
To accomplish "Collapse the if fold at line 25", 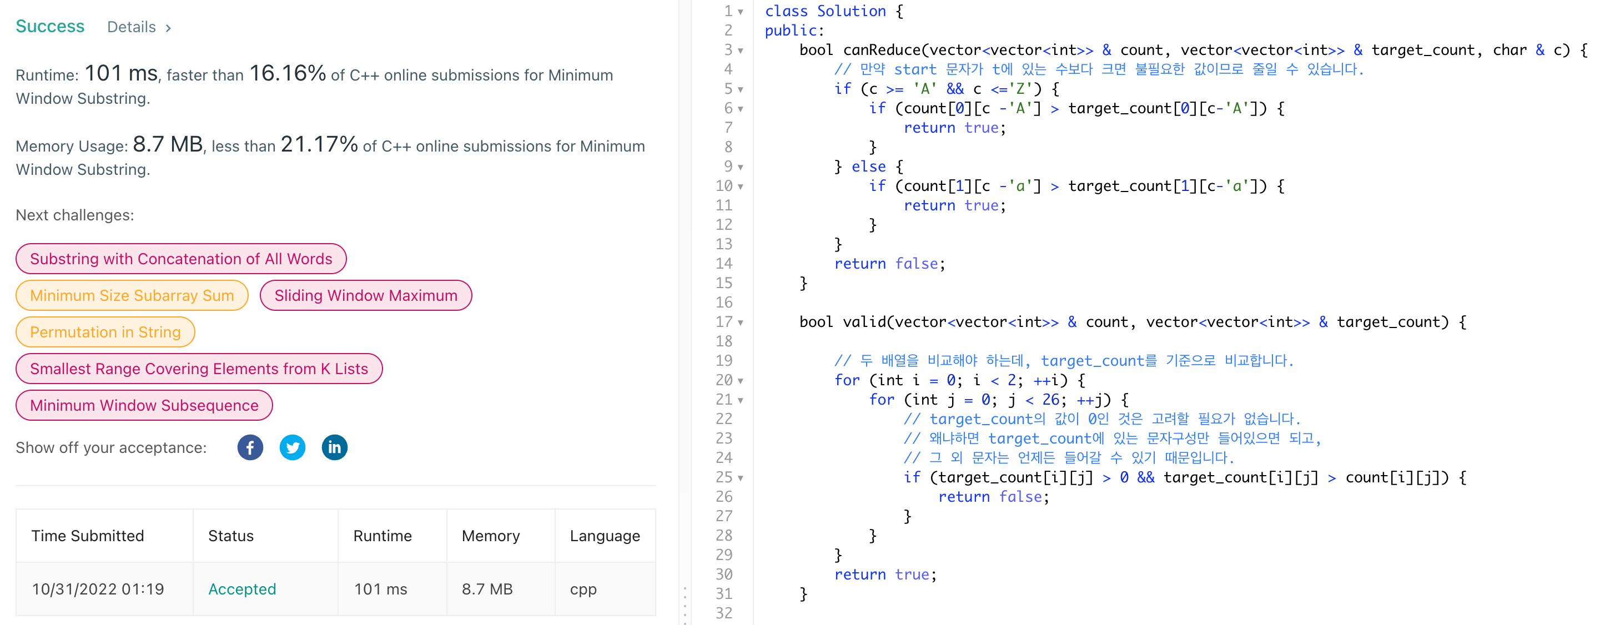I will pyautogui.click(x=741, y=478).
